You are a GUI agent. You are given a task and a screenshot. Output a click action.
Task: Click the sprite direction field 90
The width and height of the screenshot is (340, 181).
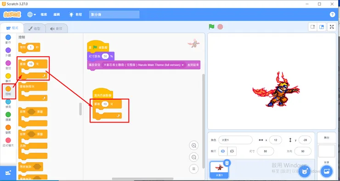[x=303, y=151]
